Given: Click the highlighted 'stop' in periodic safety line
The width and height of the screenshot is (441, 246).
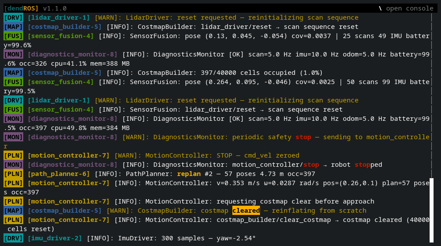Looking at the screenshot, I should pyautogui.click(x=303, y=137).
